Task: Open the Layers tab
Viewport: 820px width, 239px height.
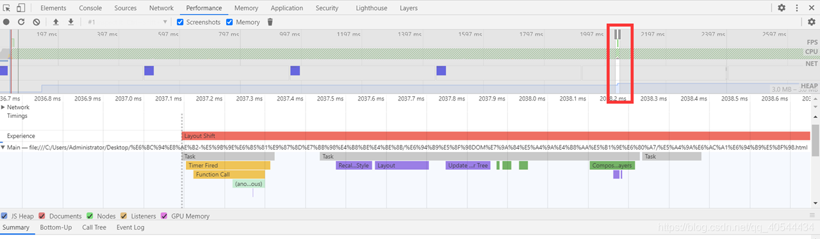Action: (x=408, y=8)
